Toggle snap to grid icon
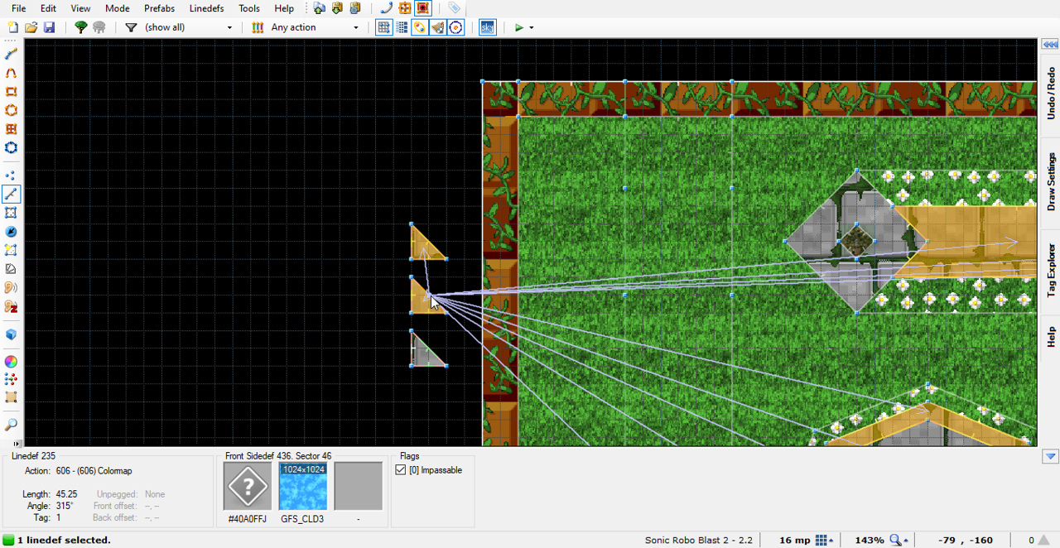The height and width of the screenshot is (548, 1060). coord(383,27)
